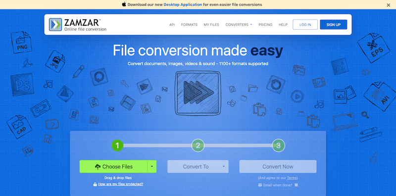
Task: Click the File conversion made easy headline
Action: click(x=198, y=50)
